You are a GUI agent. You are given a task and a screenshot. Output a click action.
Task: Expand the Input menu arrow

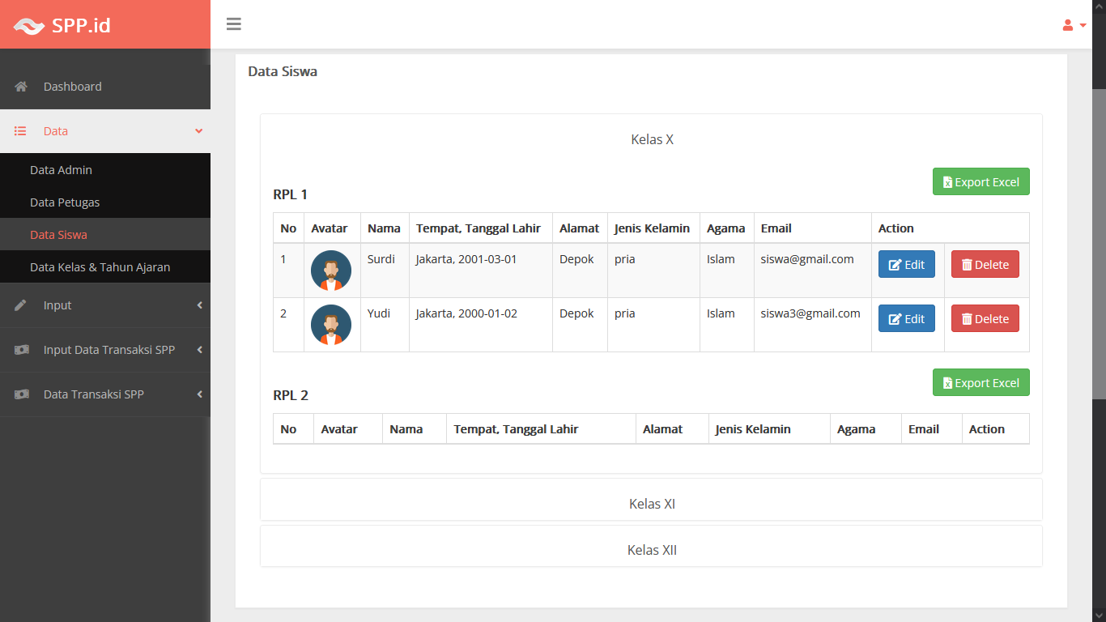click(x=199, y=305)
